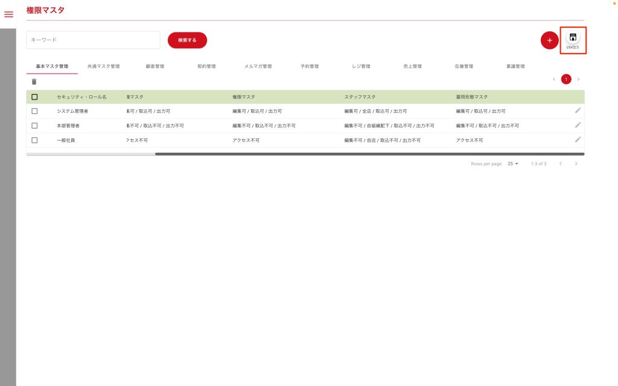Focus the キーワード search input field

tap(93, 40)
